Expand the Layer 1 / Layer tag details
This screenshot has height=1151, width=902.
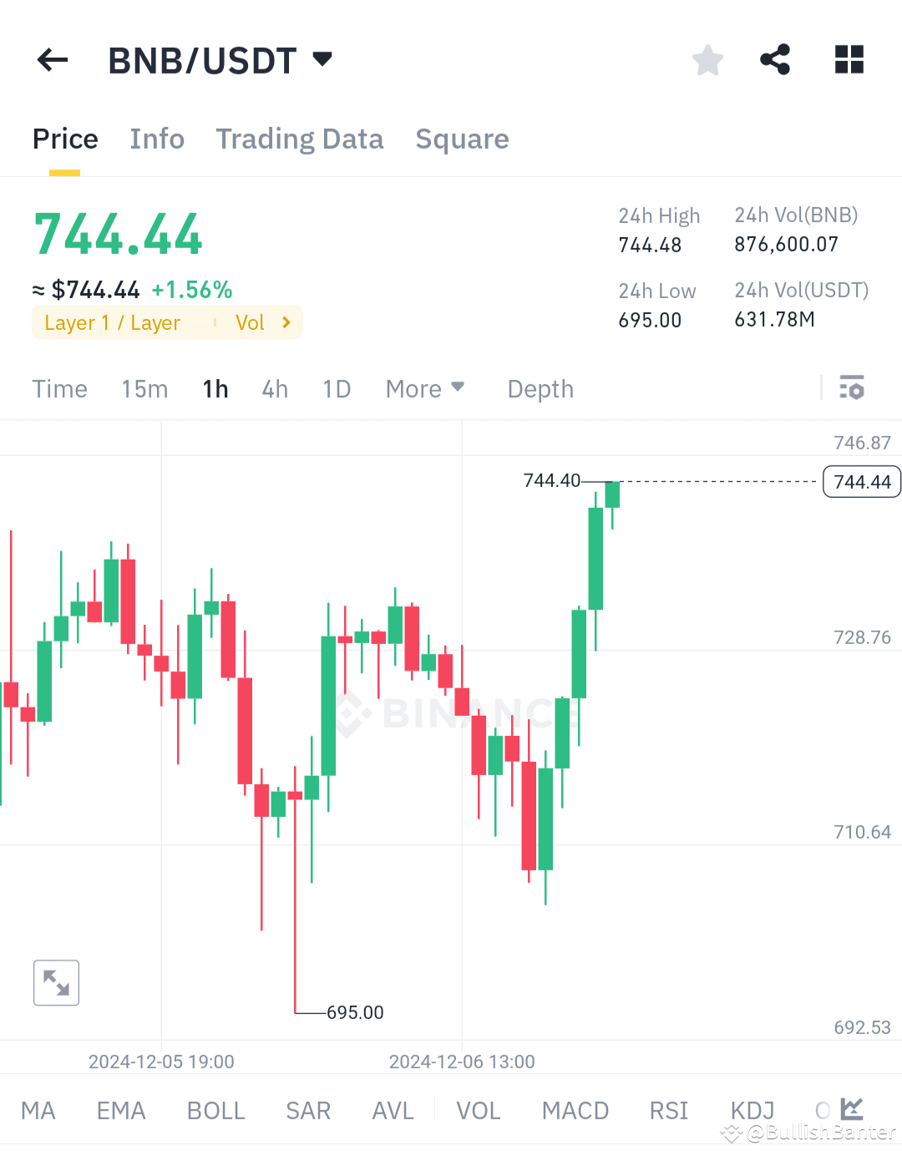pos(113,322)
